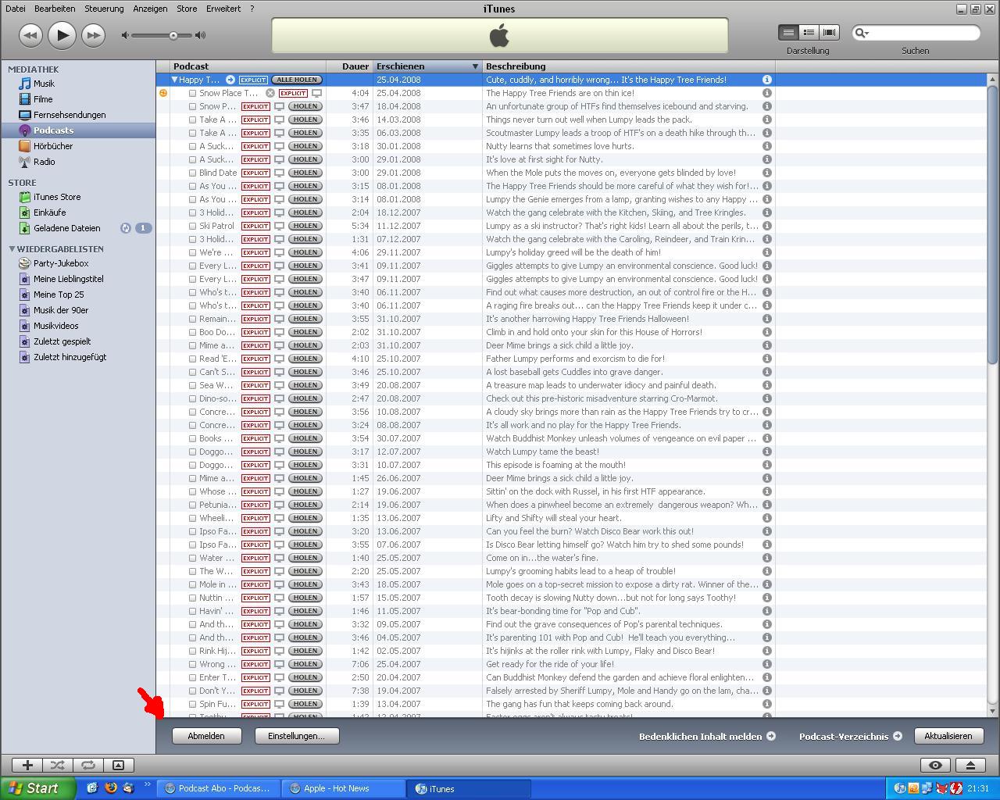This screenshot has height=800, width=1000.
Task: Sort by the Beschreibung column
Action: (629, 66)
